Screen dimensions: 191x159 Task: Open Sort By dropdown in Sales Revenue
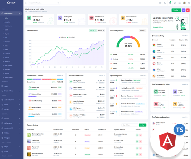(x=93, y=31)
